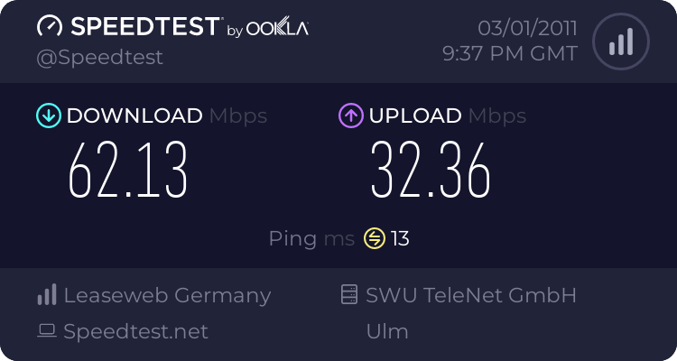
Task: Click the 9:37 PM GMT time
Action: click(509, 53)
